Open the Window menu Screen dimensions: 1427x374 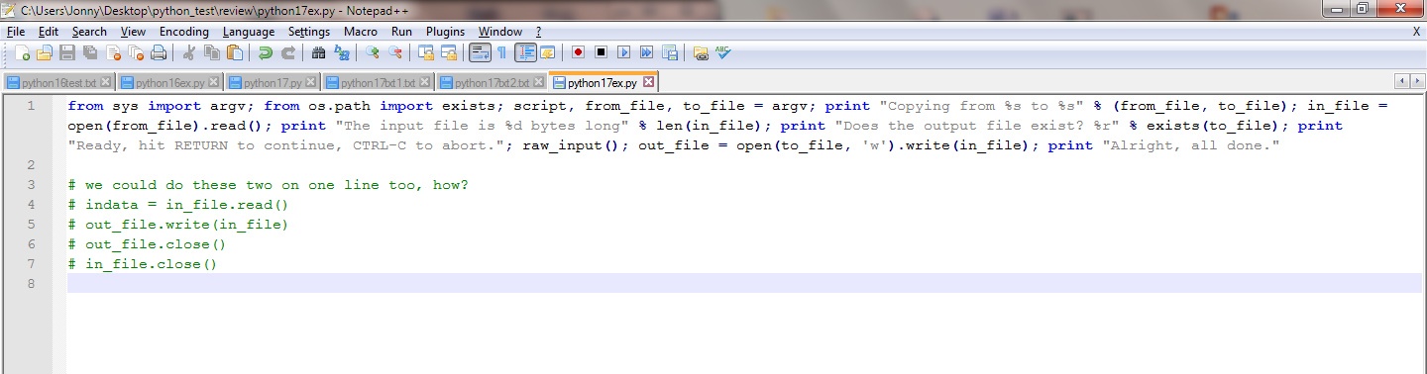click(499, 32)
